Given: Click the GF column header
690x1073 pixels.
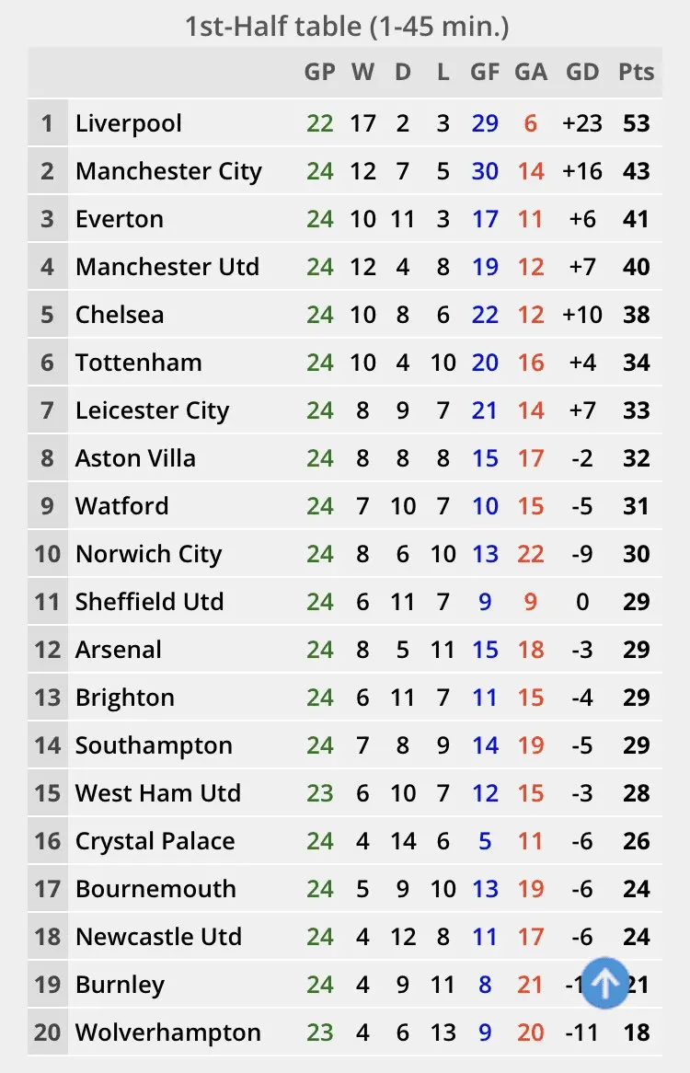Looking at the screenshot, I should (x=485, y=73).
